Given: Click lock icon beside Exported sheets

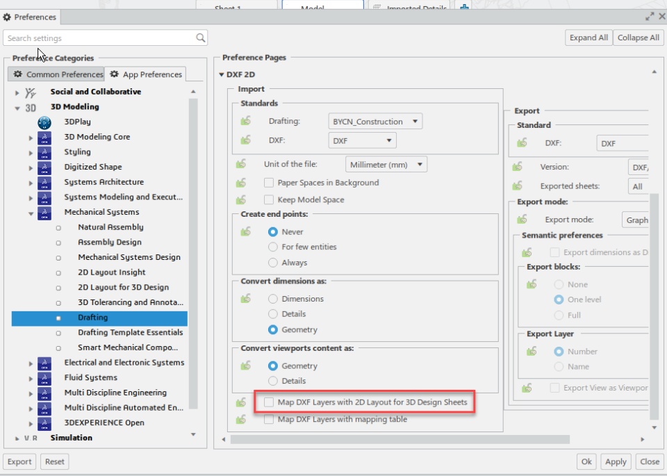Looking at the screenshot, I should [x=517, y=186].
